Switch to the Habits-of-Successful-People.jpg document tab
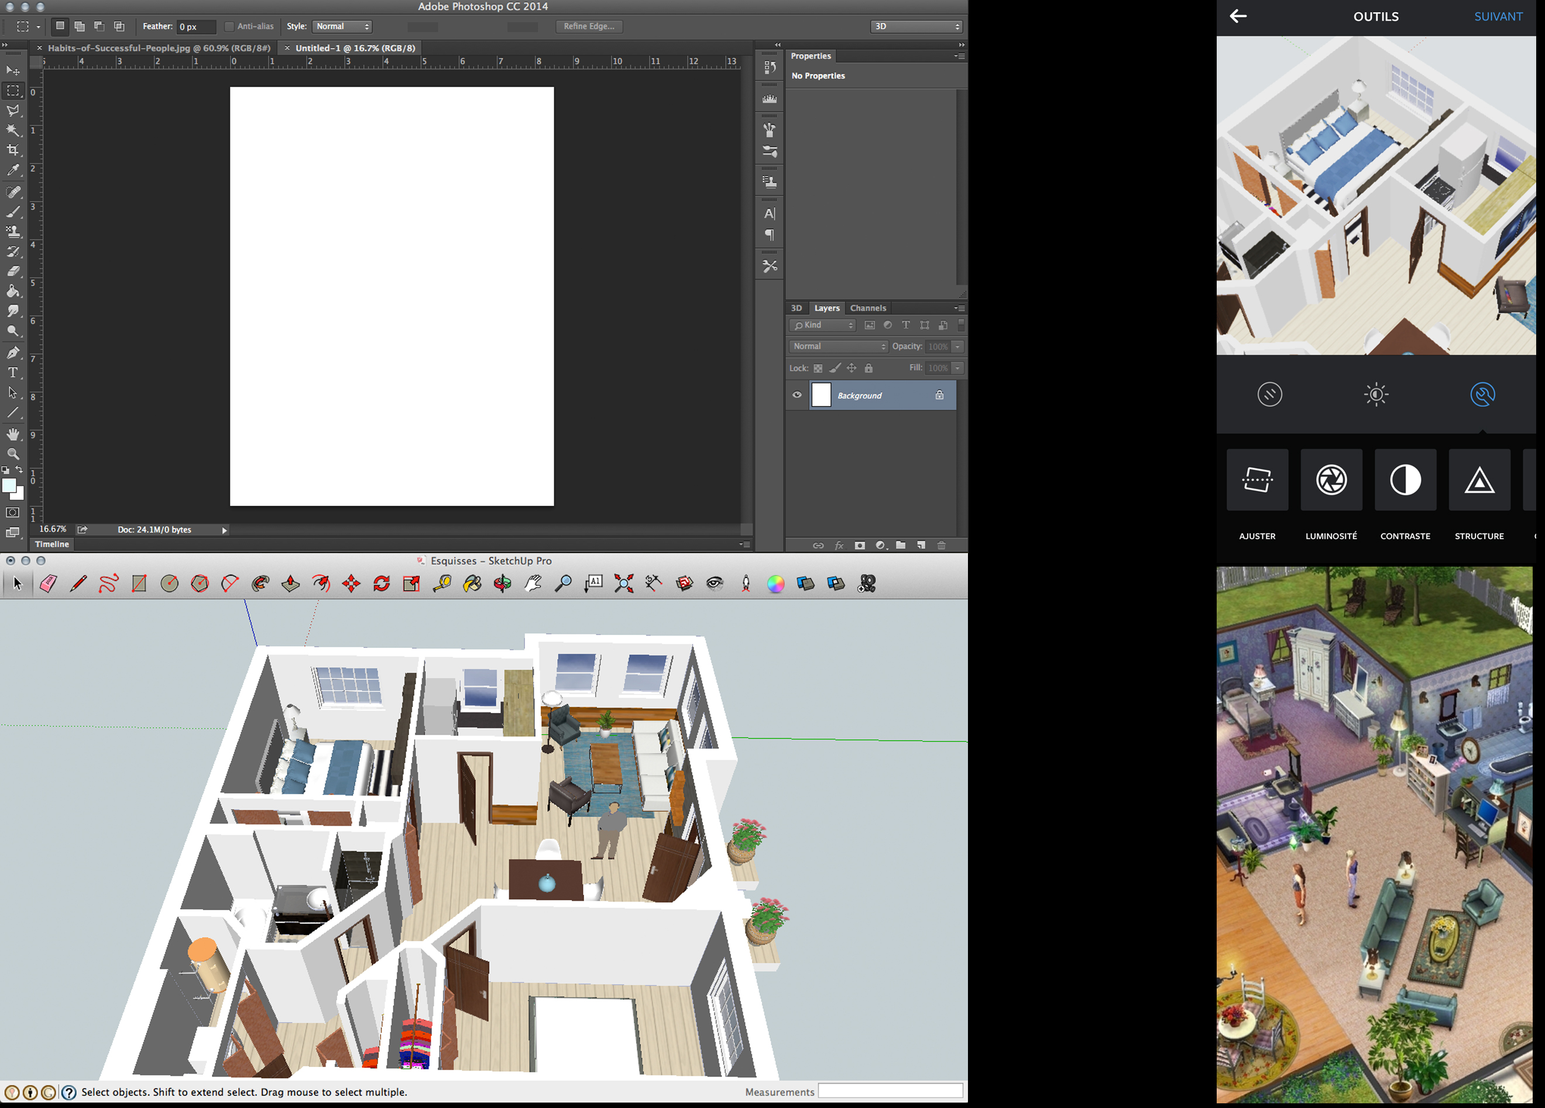The height and width of the screenshot is (1108, 1545). point(158,49)
